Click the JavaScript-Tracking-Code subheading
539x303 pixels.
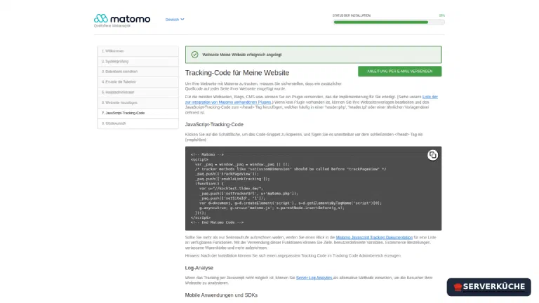click(214, 124)
